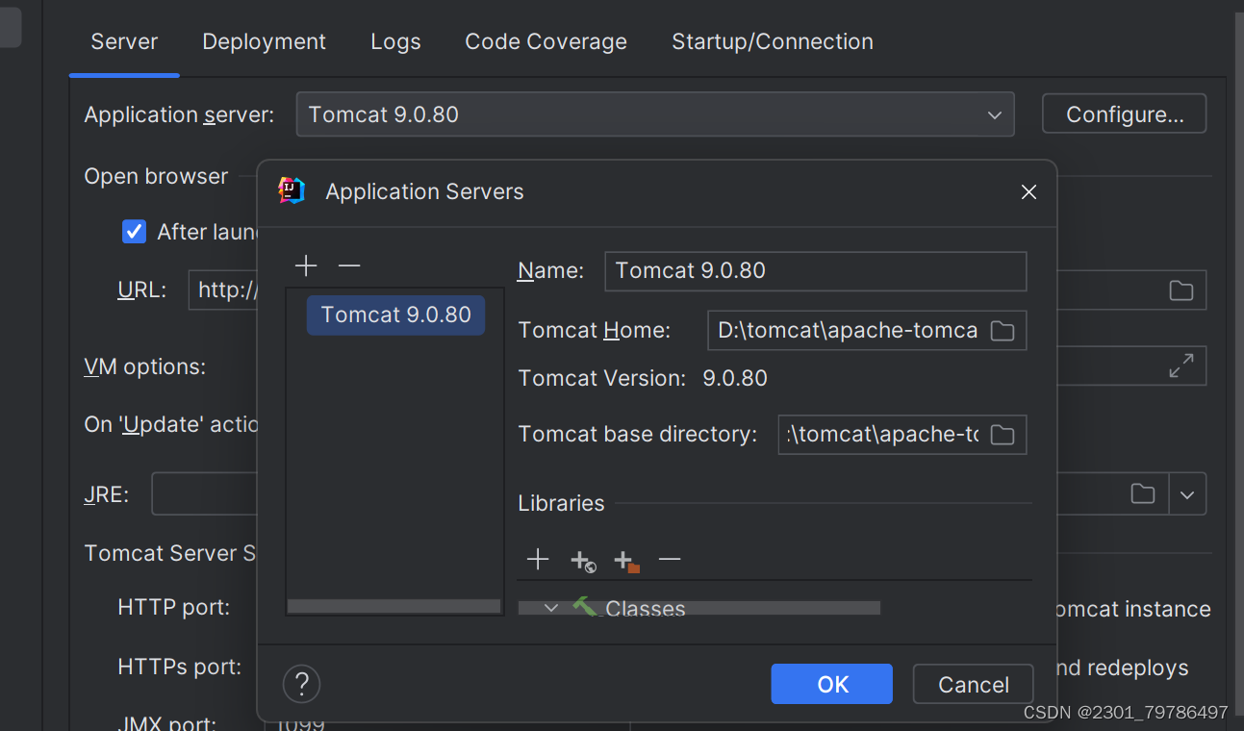The height and width of the screenshot is (731, 1244).
Task: Close the Application Servers dialog
Action: [x=1028, y=192]
